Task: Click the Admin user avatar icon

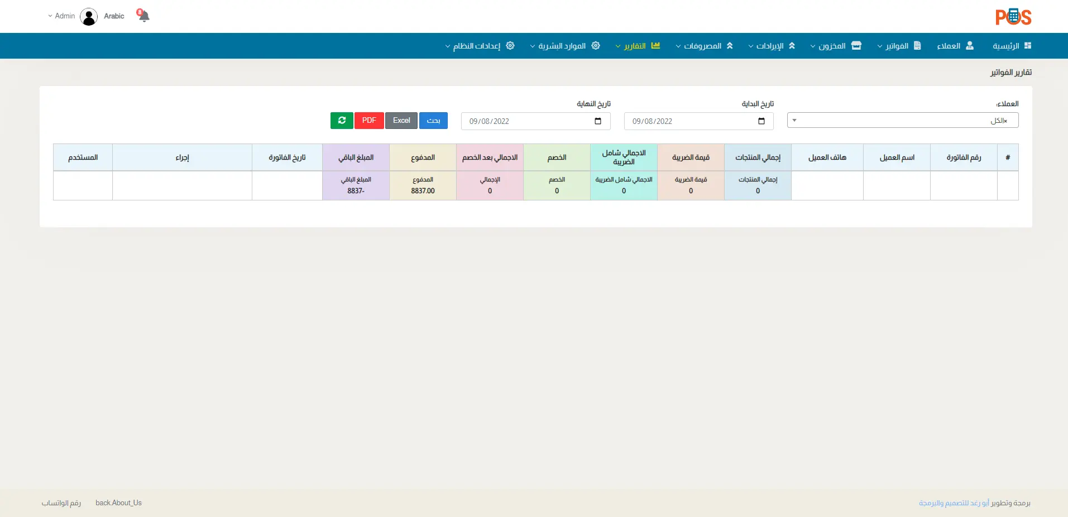Action: click(89, 17)
